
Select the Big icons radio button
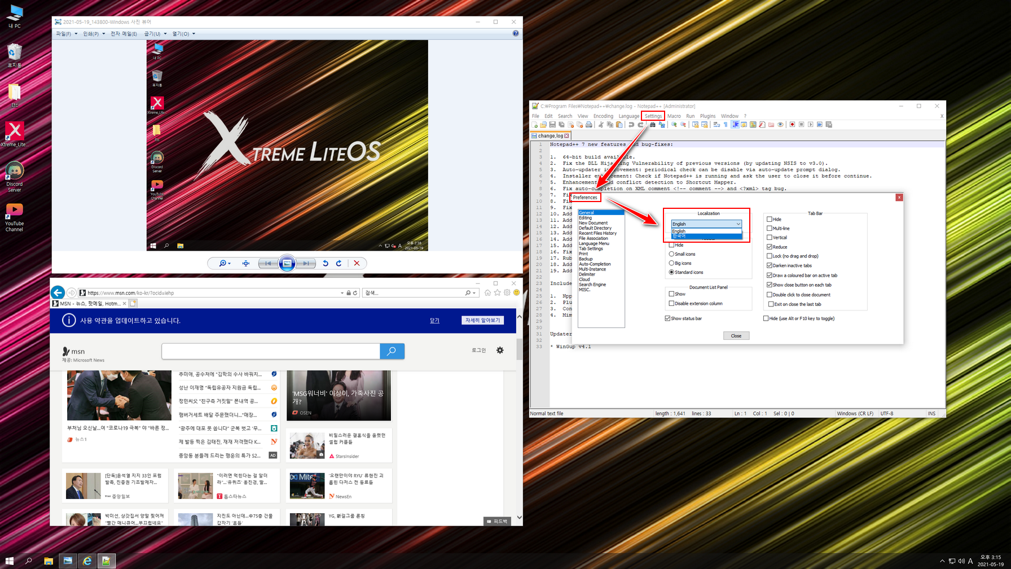coord(671,263)
